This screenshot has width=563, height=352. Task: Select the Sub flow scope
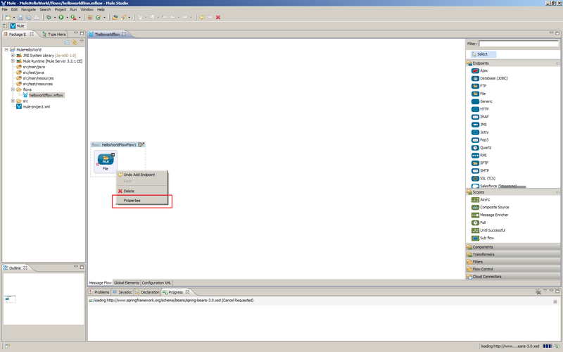pos(483,238)
